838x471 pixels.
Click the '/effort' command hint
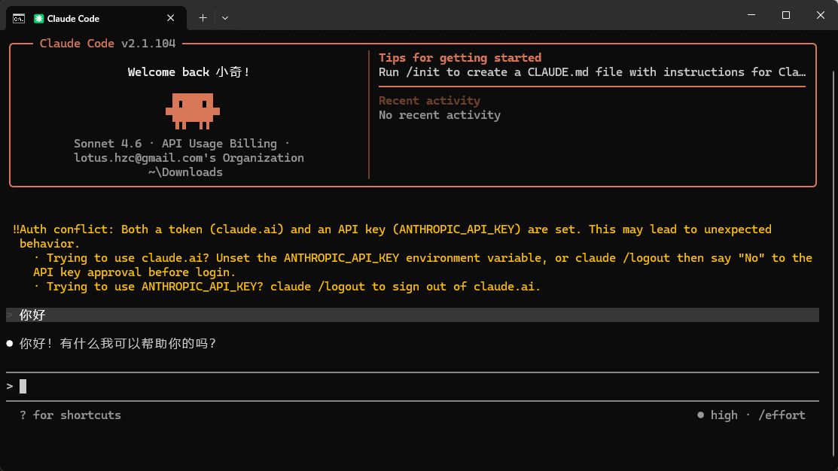(x=782, y=415)
